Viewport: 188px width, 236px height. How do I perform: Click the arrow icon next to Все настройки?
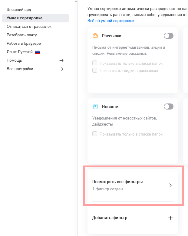pos(61,69)
